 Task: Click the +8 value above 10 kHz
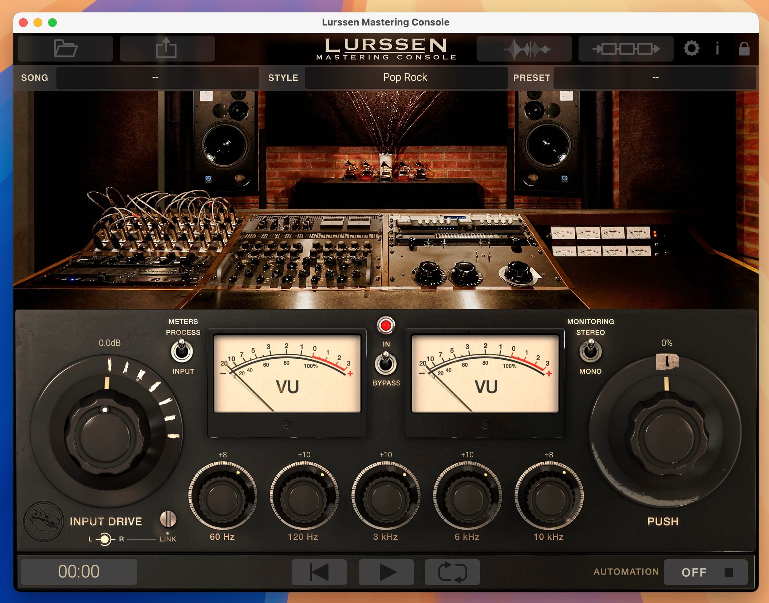coord(549,454)
